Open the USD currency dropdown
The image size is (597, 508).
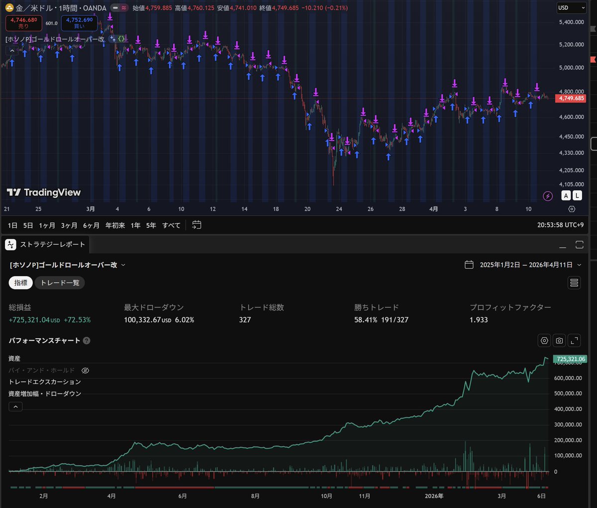click(x=571, y=7)
